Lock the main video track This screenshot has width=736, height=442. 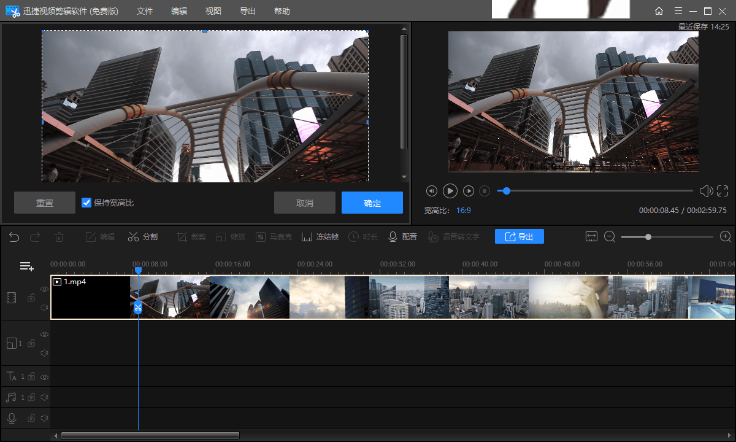coord(31,298)
